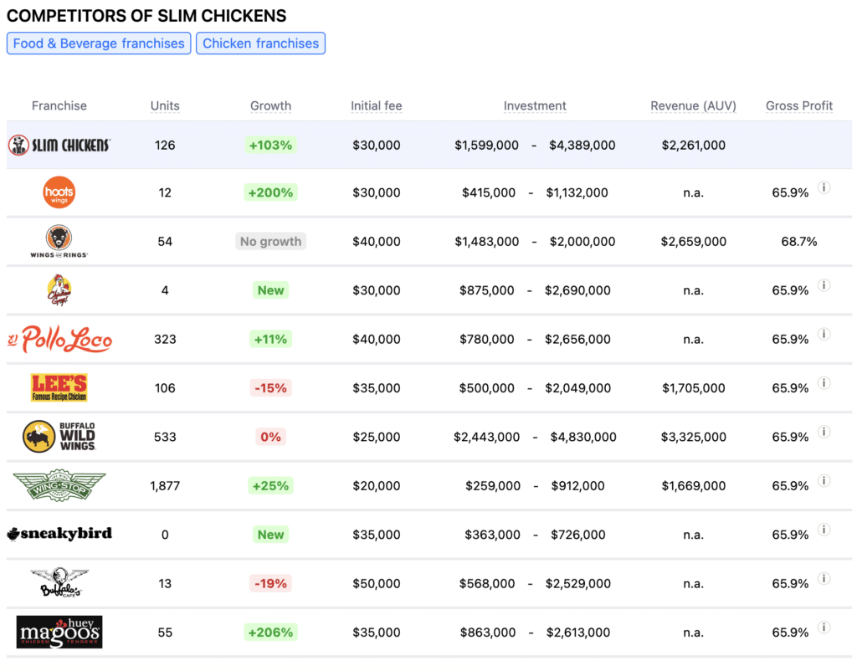Click the -19% growth badge
Viewport: 857px width, 671px height.
(x=270, y=583)
